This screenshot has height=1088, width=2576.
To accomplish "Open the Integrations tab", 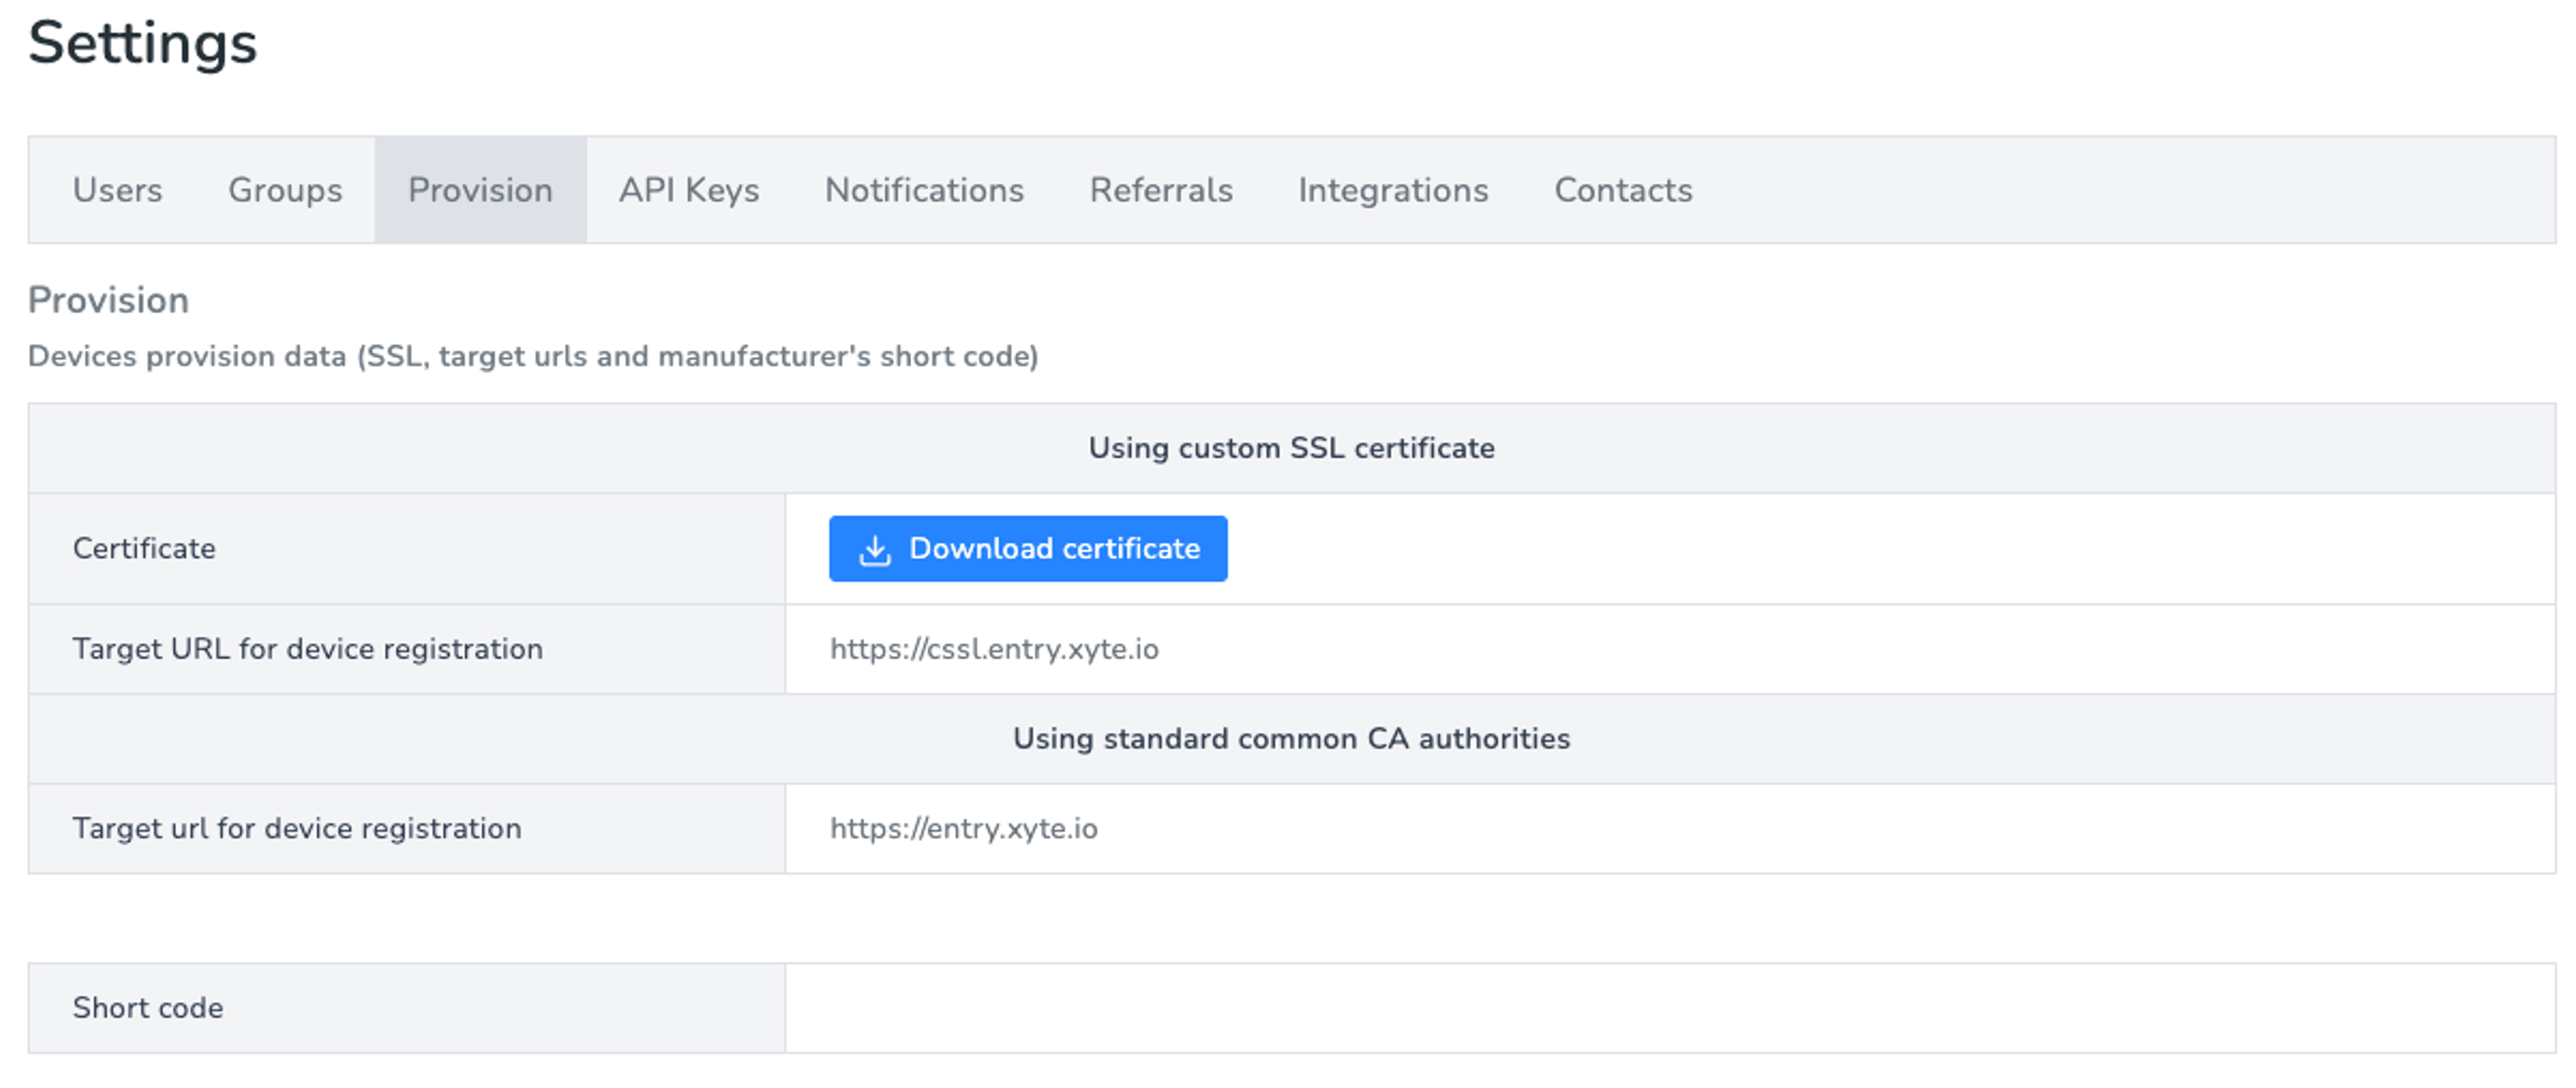I will [x=1393, y=190].
